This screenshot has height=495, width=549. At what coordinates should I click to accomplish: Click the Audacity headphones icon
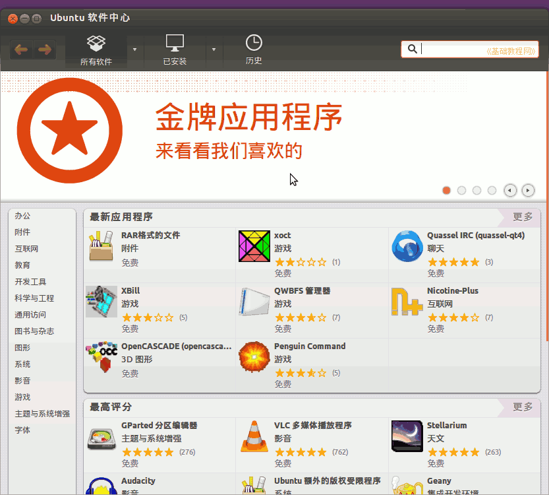point(101,486)
